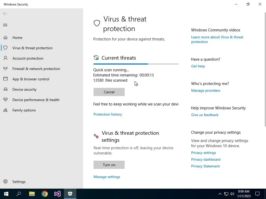This screenshot has width=266, height=199.
Task: Select Home in the sidebar
Action: pos(42,38)
